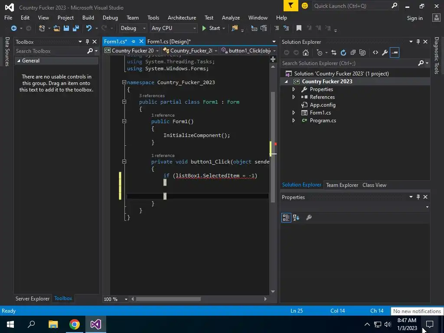444x333 pixels.
Task: Toggle Preview Selected Items in Solution Explorer
Action: tap(395, 52)
